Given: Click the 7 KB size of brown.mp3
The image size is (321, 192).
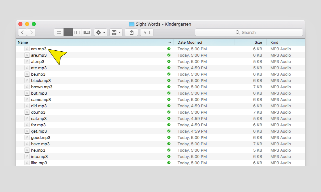Looking at the screenshot, I should click(x=257, y=87).
